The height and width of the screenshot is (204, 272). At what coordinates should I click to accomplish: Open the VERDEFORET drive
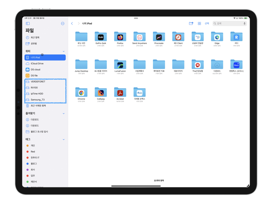[45, 82]
